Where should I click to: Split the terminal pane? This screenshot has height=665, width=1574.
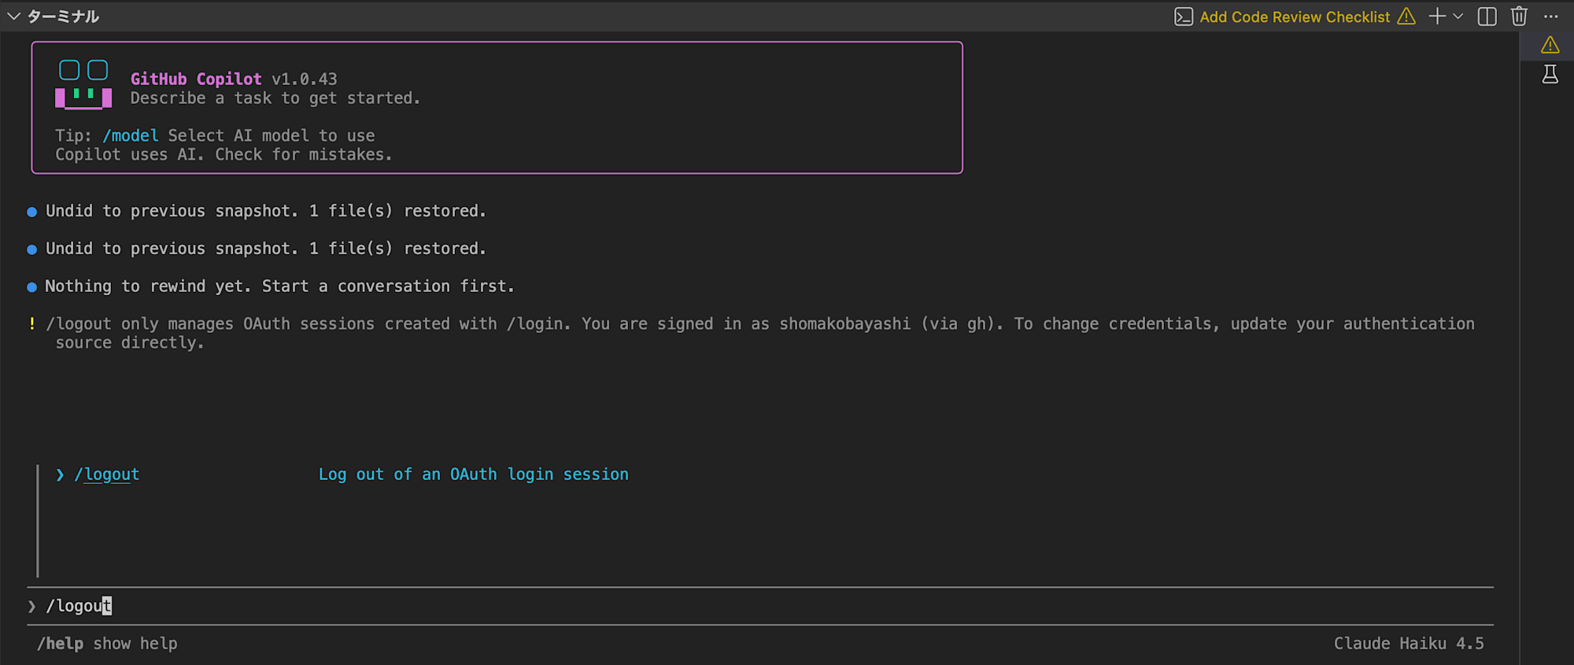[x=1487, y=17]
